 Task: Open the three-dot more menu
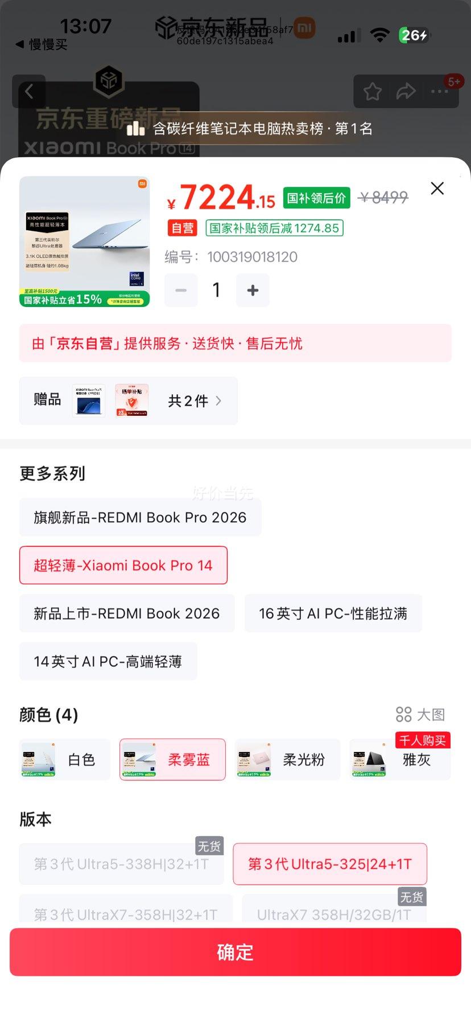[x=439, y=91]
